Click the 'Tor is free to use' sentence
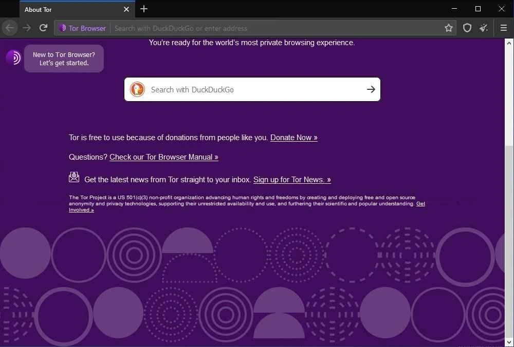Viewport: 514px width, 347px height. pyautogui.click(x=169, y=138)
